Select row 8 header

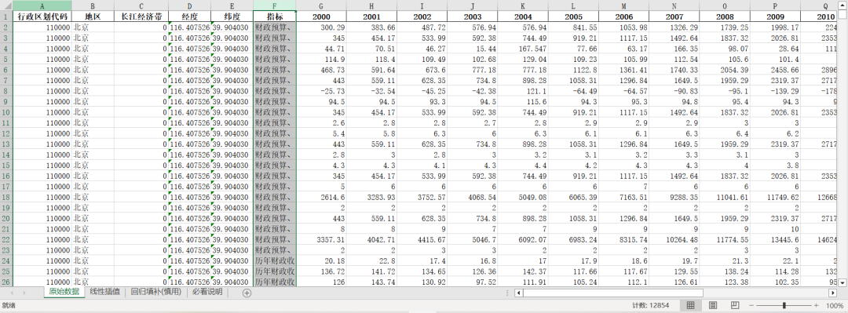pyautogui.click(x=6, y=91)
